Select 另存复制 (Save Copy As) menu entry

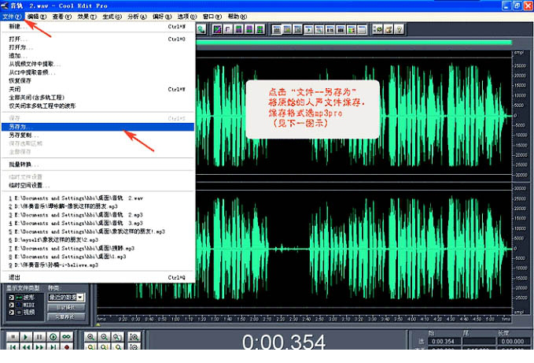pos(98,135)
